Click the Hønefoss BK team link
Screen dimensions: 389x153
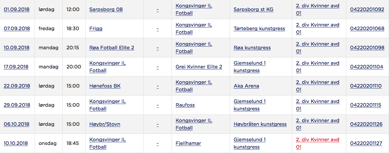tap(105, 86)
